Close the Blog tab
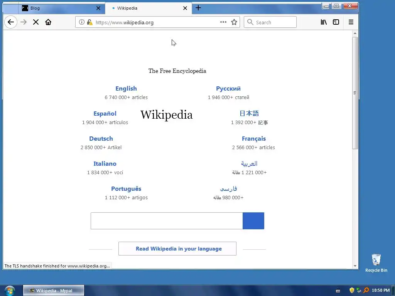395x296 pixels. pyautogui.click(x=98, y=8)
